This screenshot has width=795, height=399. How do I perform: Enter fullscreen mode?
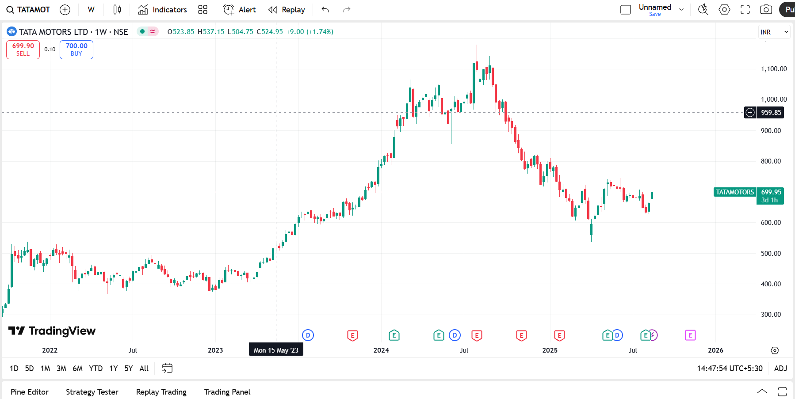(x=745, y=10)
